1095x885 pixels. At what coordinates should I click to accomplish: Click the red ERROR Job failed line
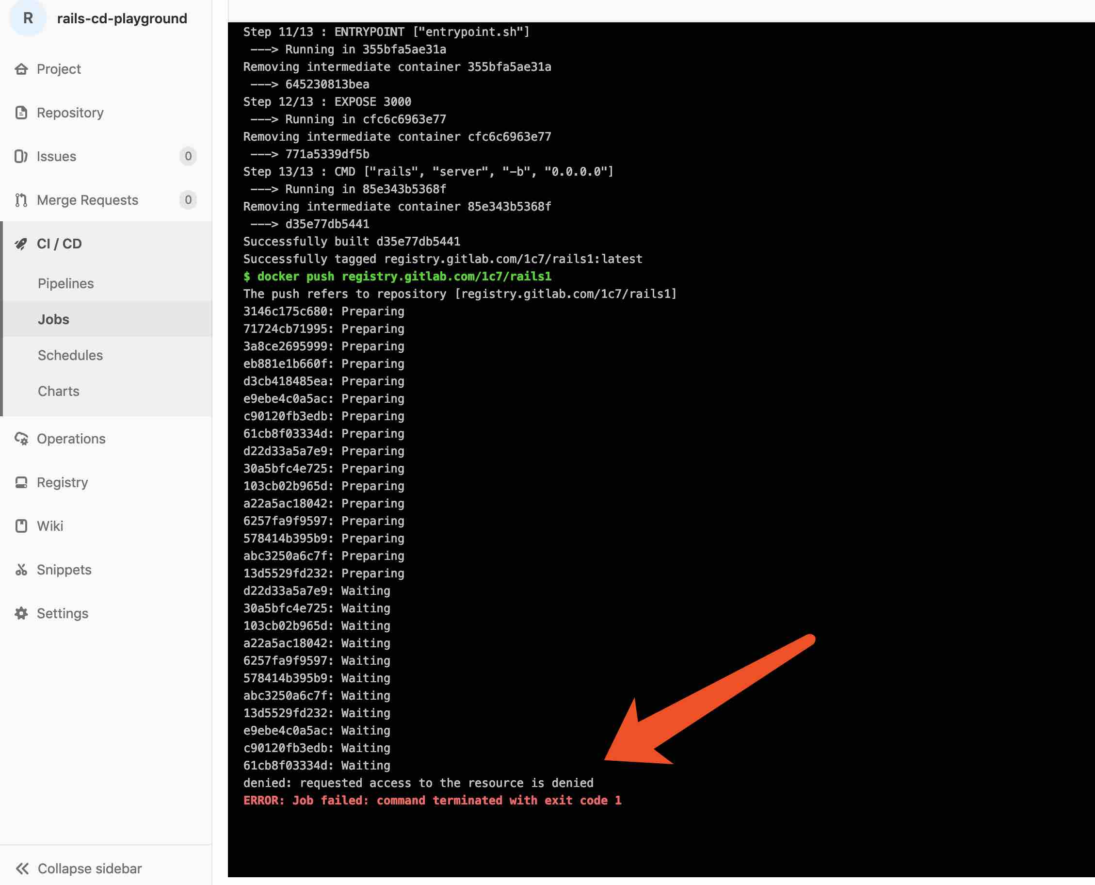coord(432,801)
